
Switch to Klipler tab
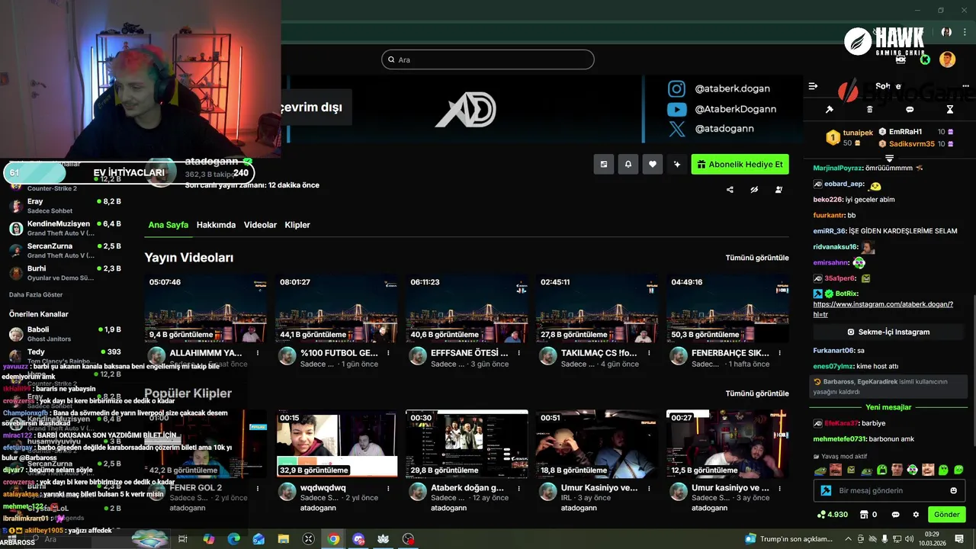[x=297, y=225]
